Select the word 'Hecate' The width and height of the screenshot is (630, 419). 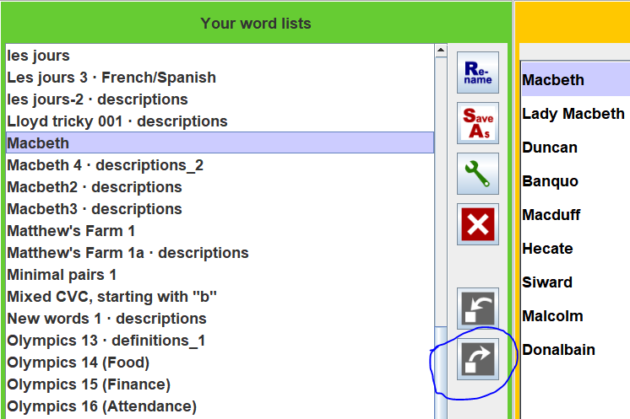(x=576, y=248)
